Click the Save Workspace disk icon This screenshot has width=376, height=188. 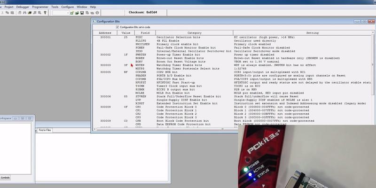tap(82, 13)
